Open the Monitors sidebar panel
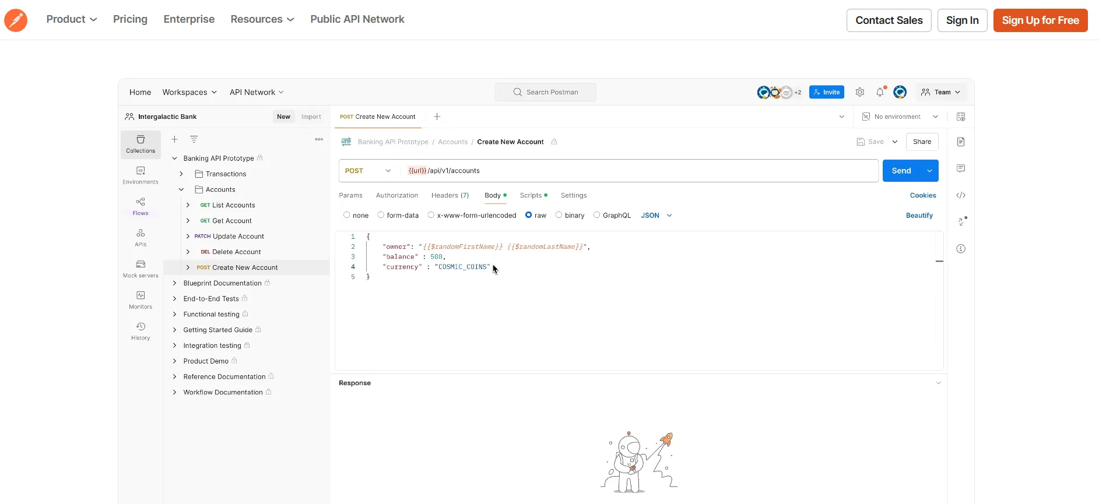Viewport: 1099px width, 504px height. (x=141, y=300)
